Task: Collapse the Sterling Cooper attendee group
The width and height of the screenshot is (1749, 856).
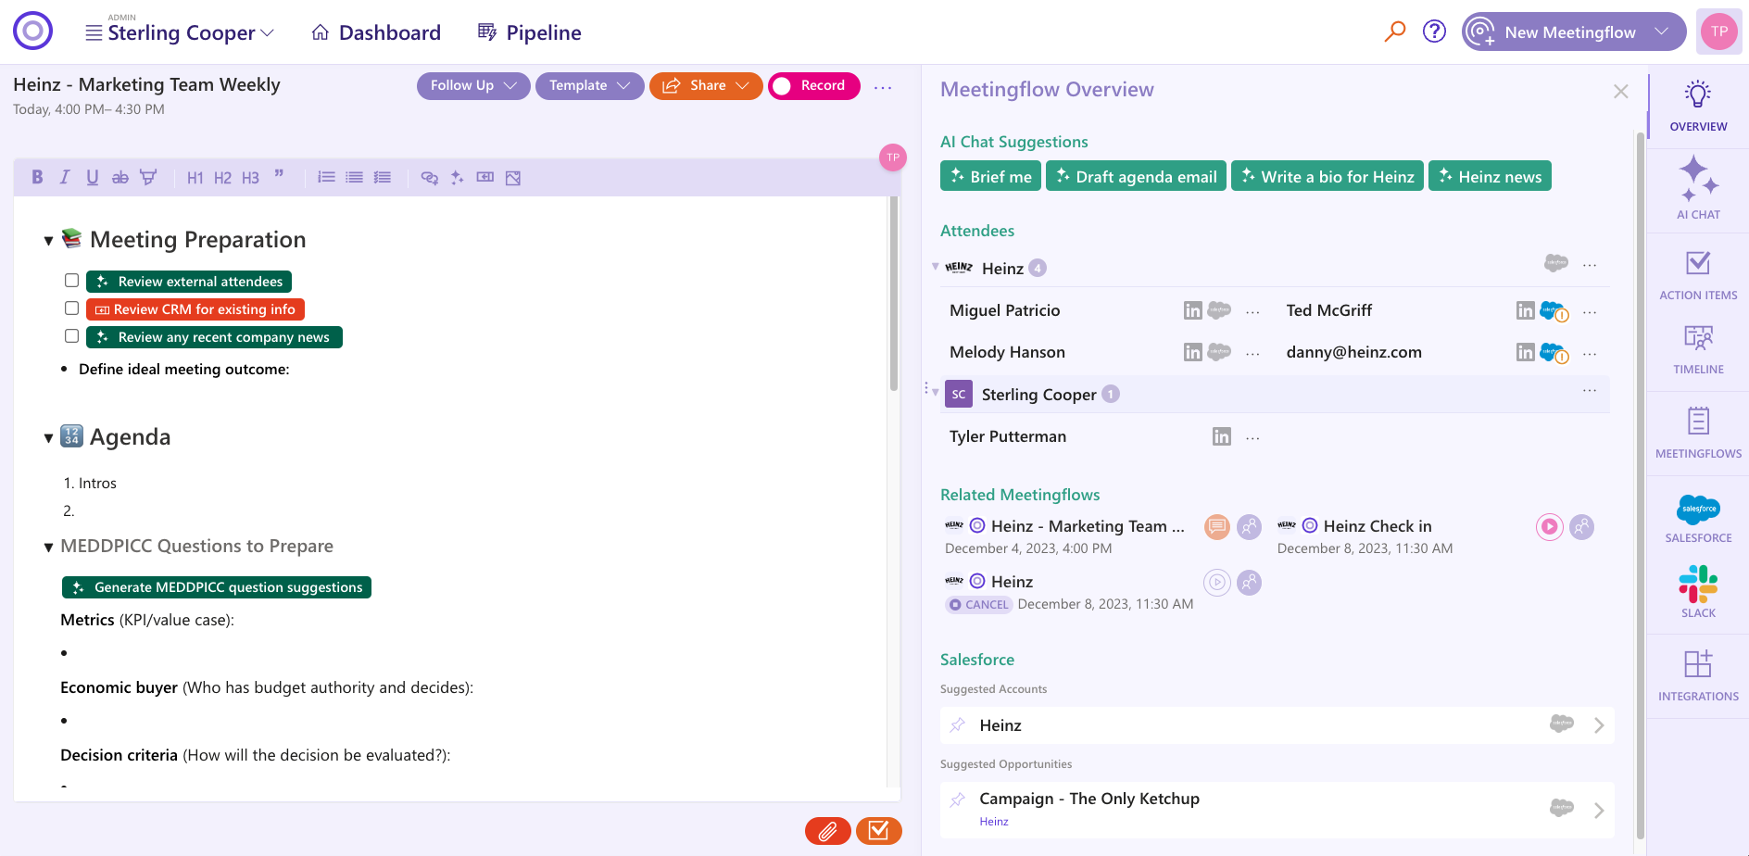Action: [936, 393]
